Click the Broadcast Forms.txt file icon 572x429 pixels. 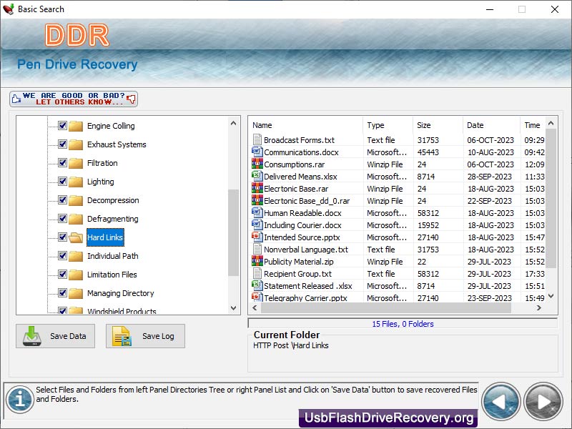(x=257, y=139)
